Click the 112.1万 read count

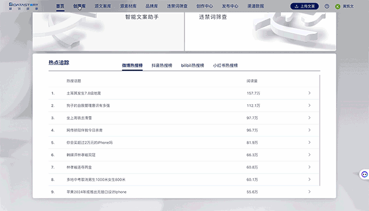253,106
